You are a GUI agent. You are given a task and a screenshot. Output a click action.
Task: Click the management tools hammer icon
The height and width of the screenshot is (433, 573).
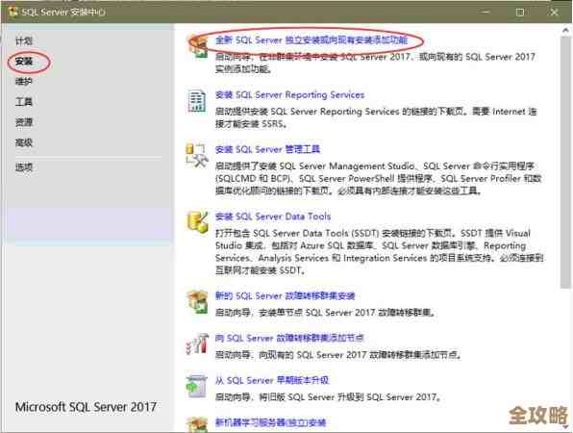[197, 156]
